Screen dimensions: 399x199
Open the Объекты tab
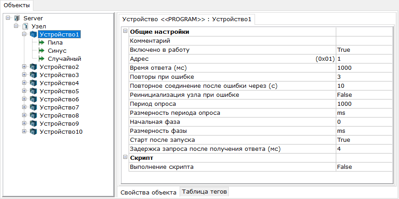pos(17,5)
